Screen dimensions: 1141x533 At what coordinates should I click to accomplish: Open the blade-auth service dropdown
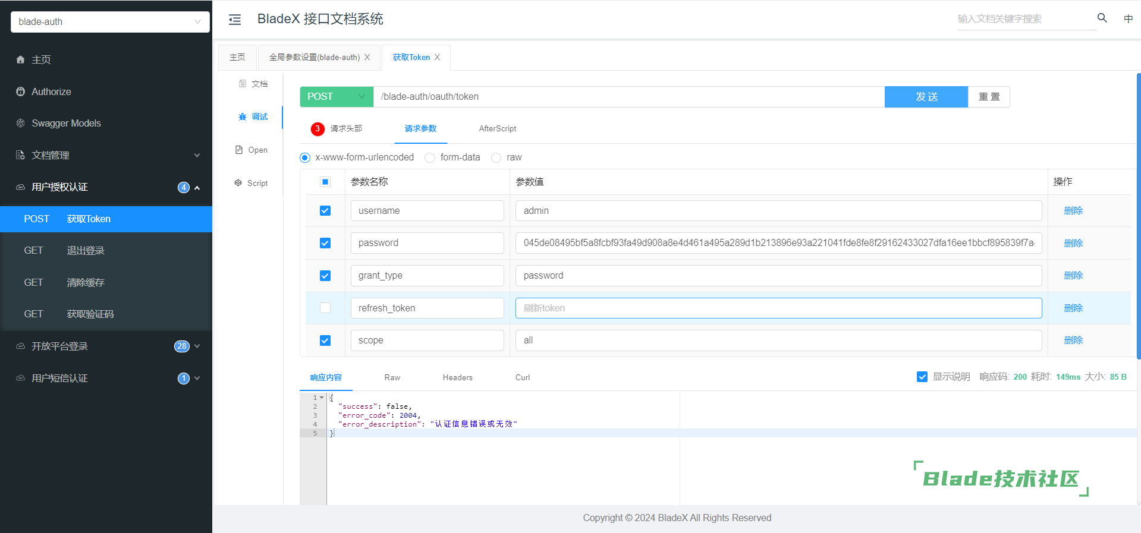tap(110, 22)
